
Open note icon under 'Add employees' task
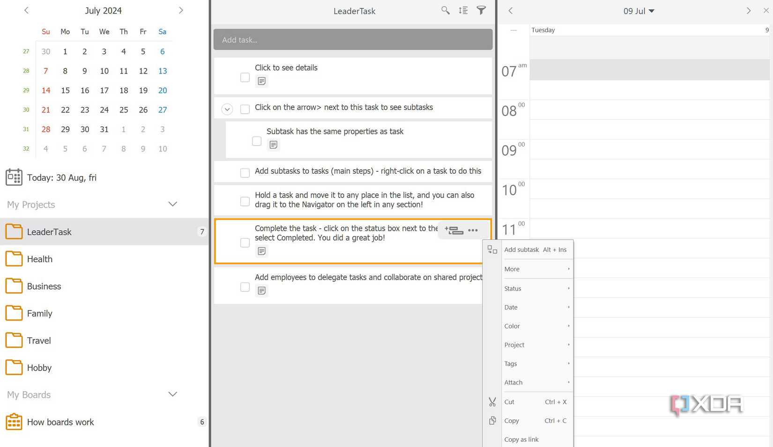pos(262,291)
